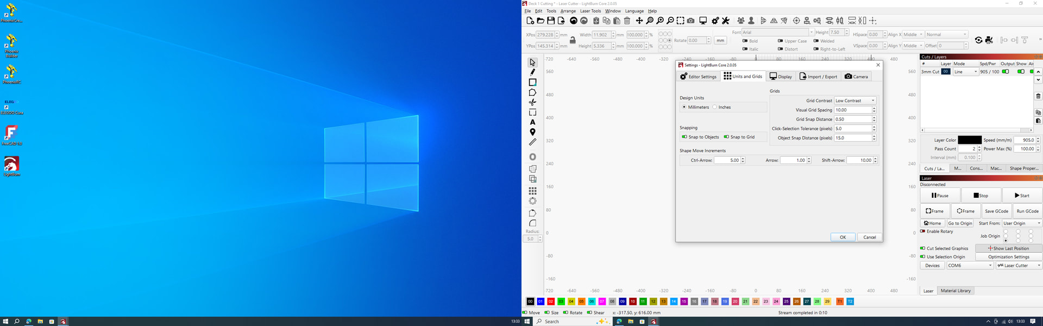
Task: Switch to the Display settings tab
Action: (x=781, y=77)
